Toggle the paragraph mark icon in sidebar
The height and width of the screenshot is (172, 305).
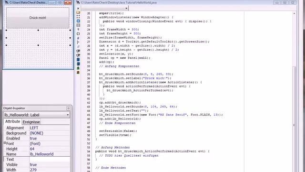tap(78, 30)
